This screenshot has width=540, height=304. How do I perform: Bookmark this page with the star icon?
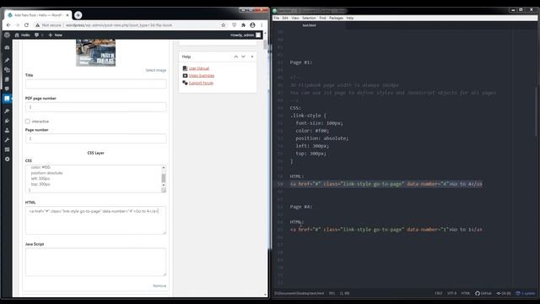coord(223,25)
